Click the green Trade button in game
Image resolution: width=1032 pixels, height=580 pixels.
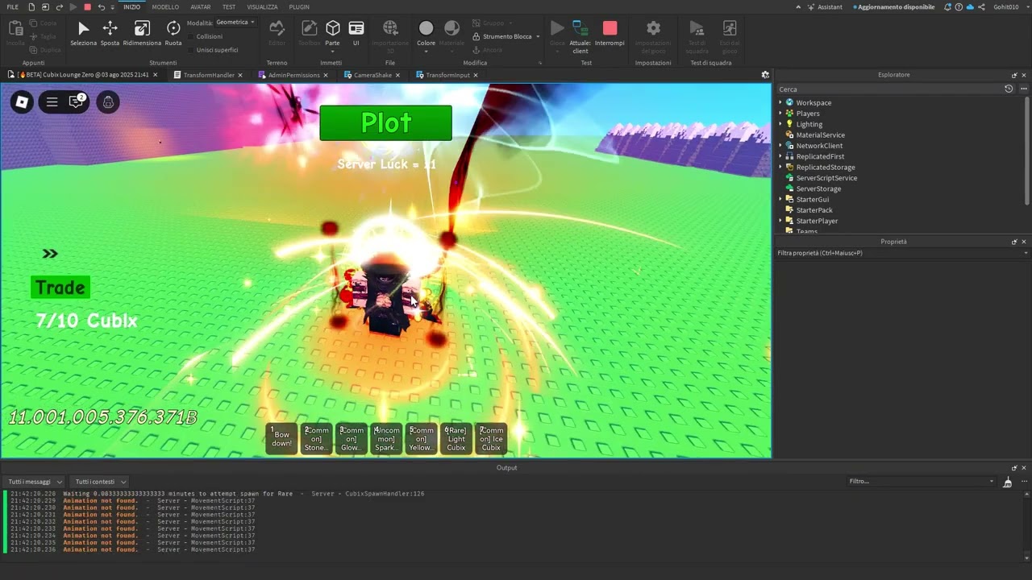pyautogui.click(x=60, y=288)
